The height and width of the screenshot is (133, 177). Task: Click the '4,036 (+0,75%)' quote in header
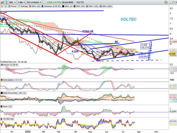pyautogui.click(x=54, y=2)
